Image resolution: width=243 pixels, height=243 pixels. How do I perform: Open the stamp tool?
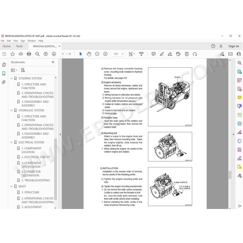pos(178,54)
